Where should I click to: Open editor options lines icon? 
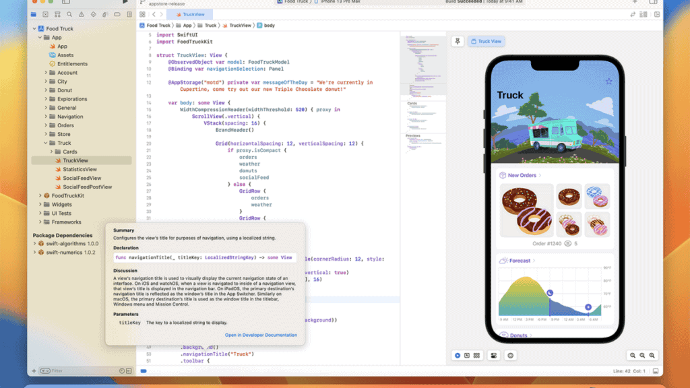[644, 15]
